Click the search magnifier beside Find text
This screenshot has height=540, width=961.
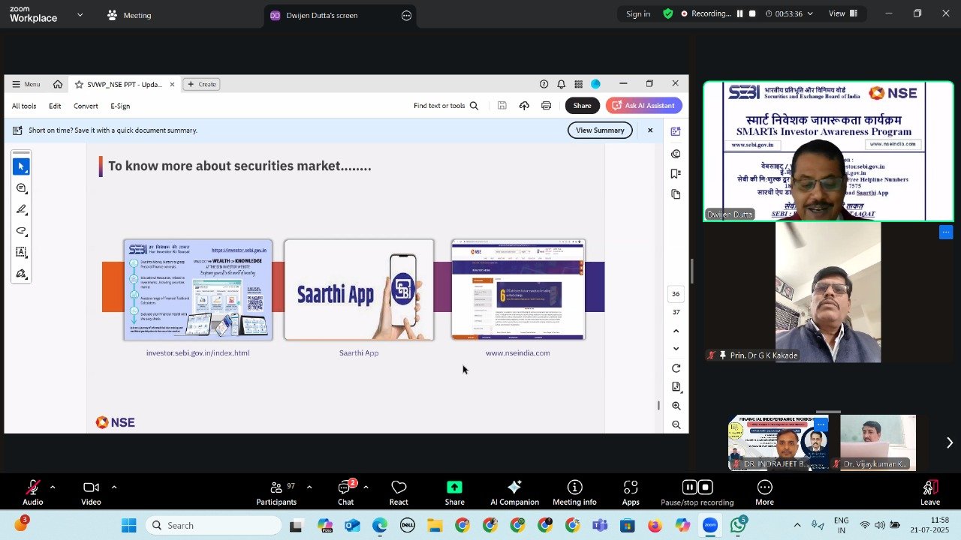coord(474,106)
